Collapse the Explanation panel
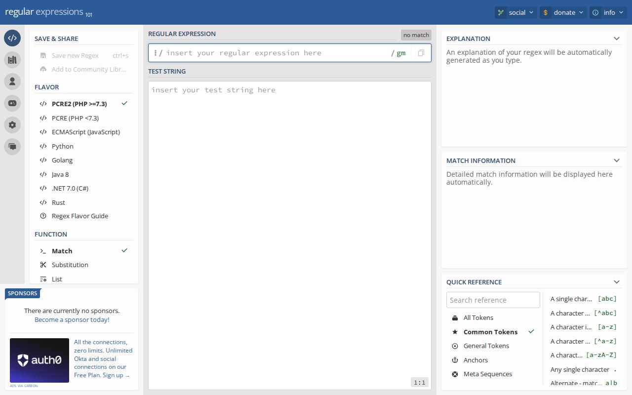Screen dimensions: 632x395 coord(616,38)
